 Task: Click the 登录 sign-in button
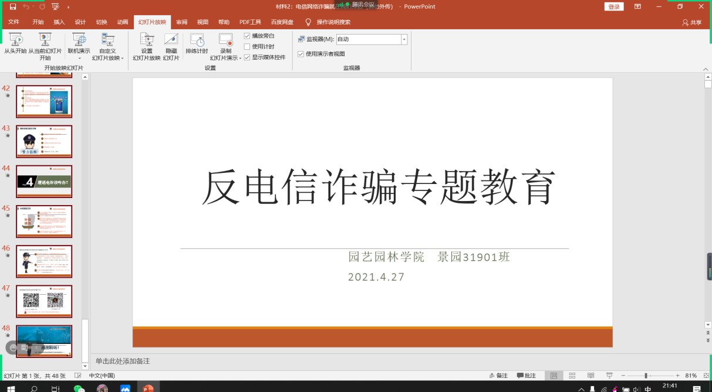click(x=613, y=6)
